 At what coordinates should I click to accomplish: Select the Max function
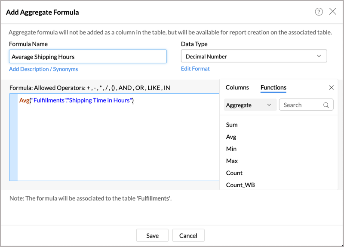[x=232, y=161]
